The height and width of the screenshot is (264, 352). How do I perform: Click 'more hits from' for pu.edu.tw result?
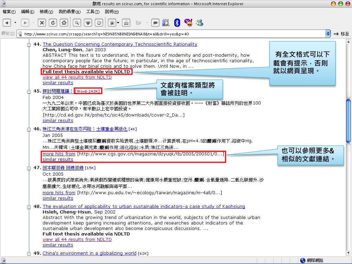[59, 193]
